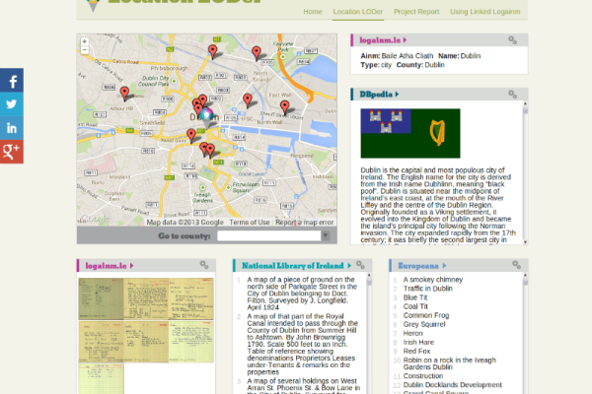Open National Library of Ireland heading link
The image size is (592, 394).
(293, 266)
